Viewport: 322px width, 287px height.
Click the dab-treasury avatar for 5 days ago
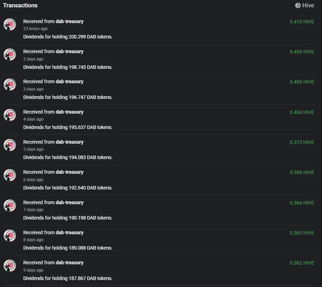click(10, 145)
